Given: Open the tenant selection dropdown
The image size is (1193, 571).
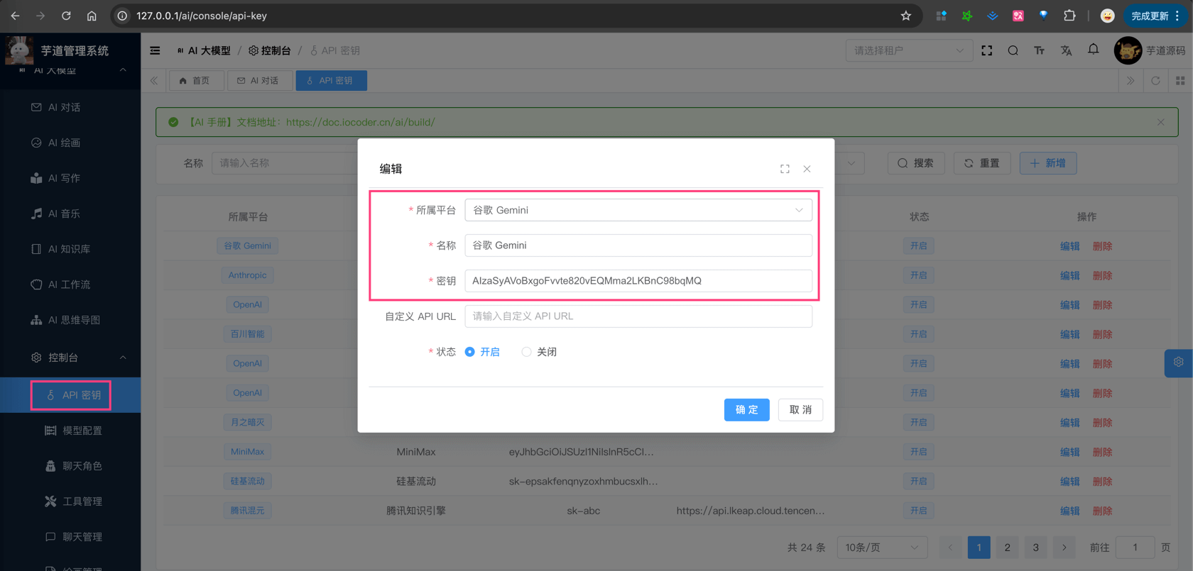Looking at the screenshot, I should click(x=908, y=50).
